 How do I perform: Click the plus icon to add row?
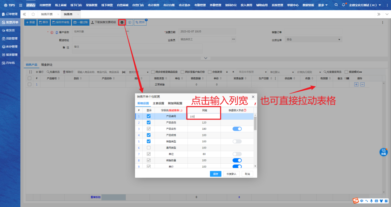pos(356,85)
